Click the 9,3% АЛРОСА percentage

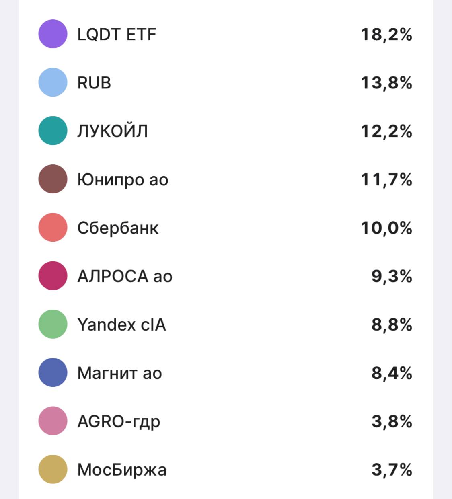392,276
